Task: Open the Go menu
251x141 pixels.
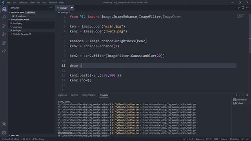Action: [x=38, y=3]
